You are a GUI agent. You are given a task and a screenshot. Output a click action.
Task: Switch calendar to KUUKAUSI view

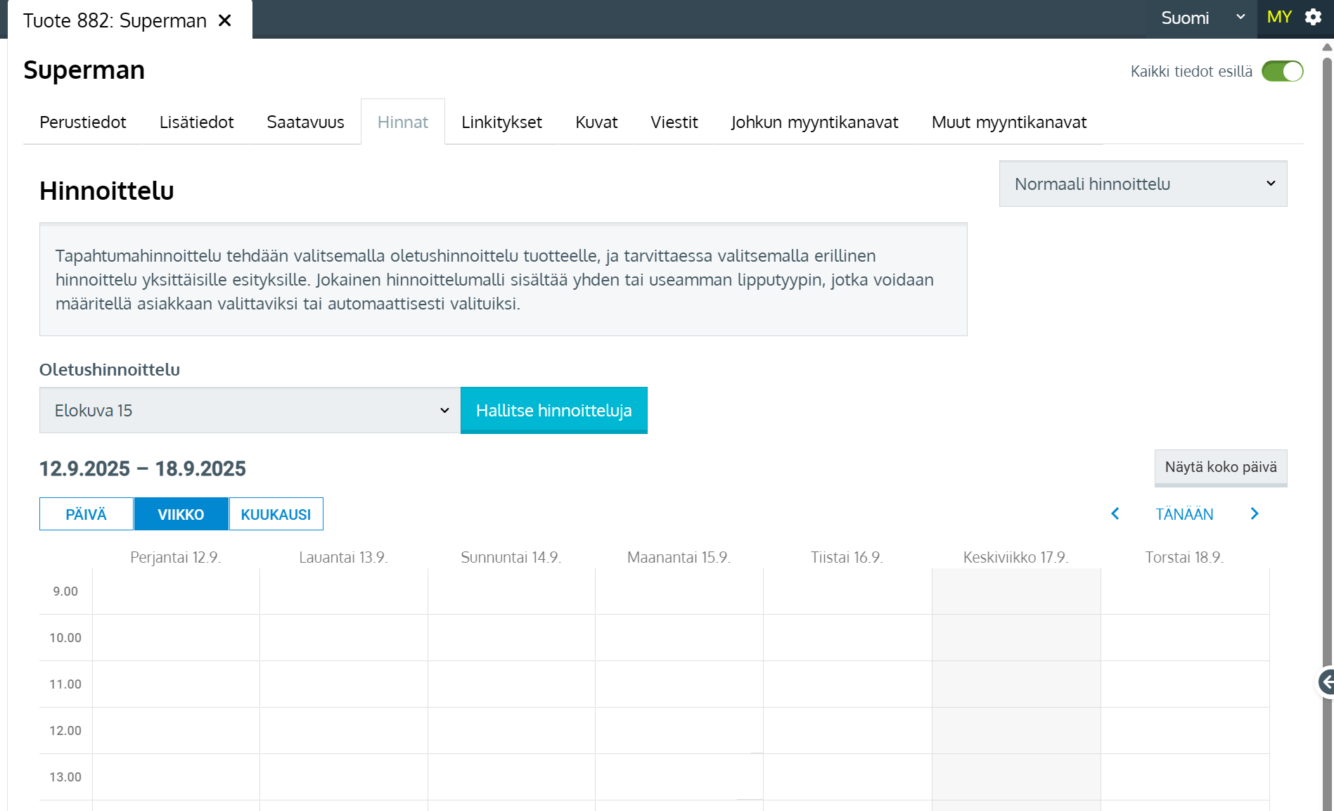[276, 514]
